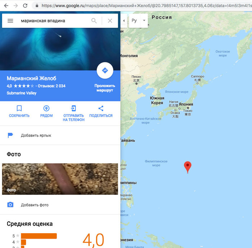This screenshot has height=248, width=252.
Task: Click Добавить фото camera item
Action: (x=35, y=205)
